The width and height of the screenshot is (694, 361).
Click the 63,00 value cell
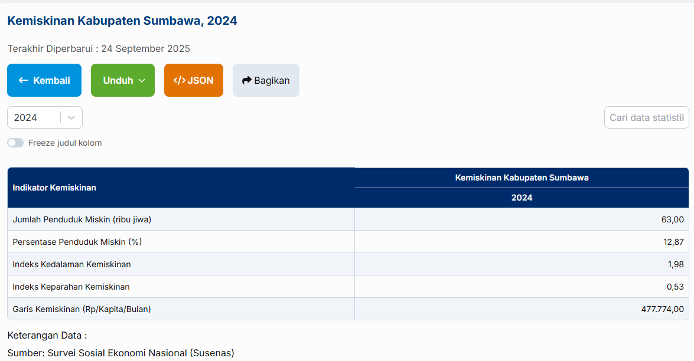pos(672,219)
